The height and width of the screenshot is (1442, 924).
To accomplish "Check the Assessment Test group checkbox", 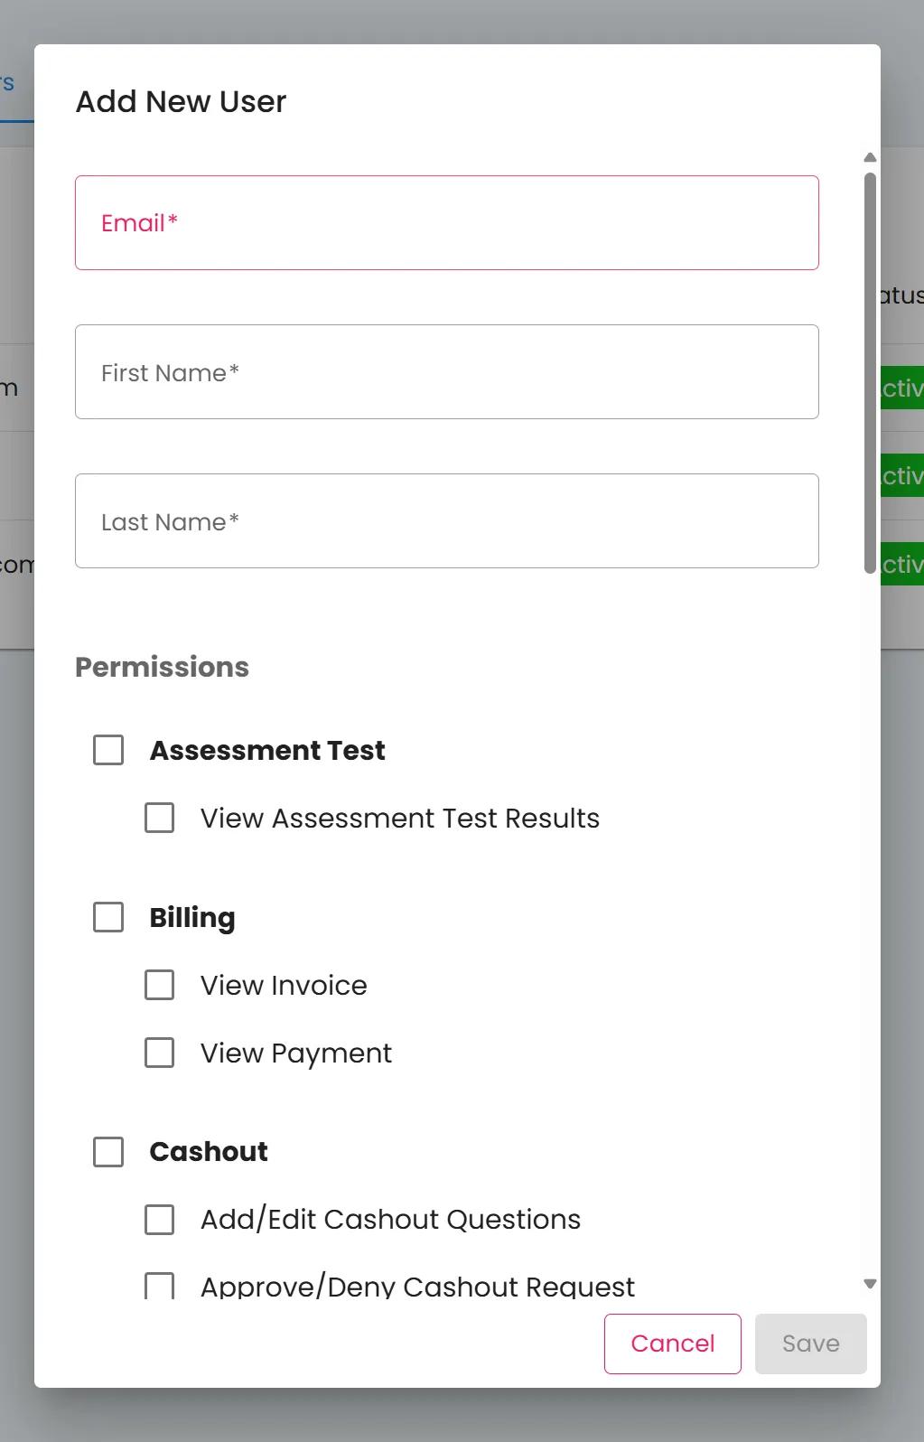I will (108, 750).
